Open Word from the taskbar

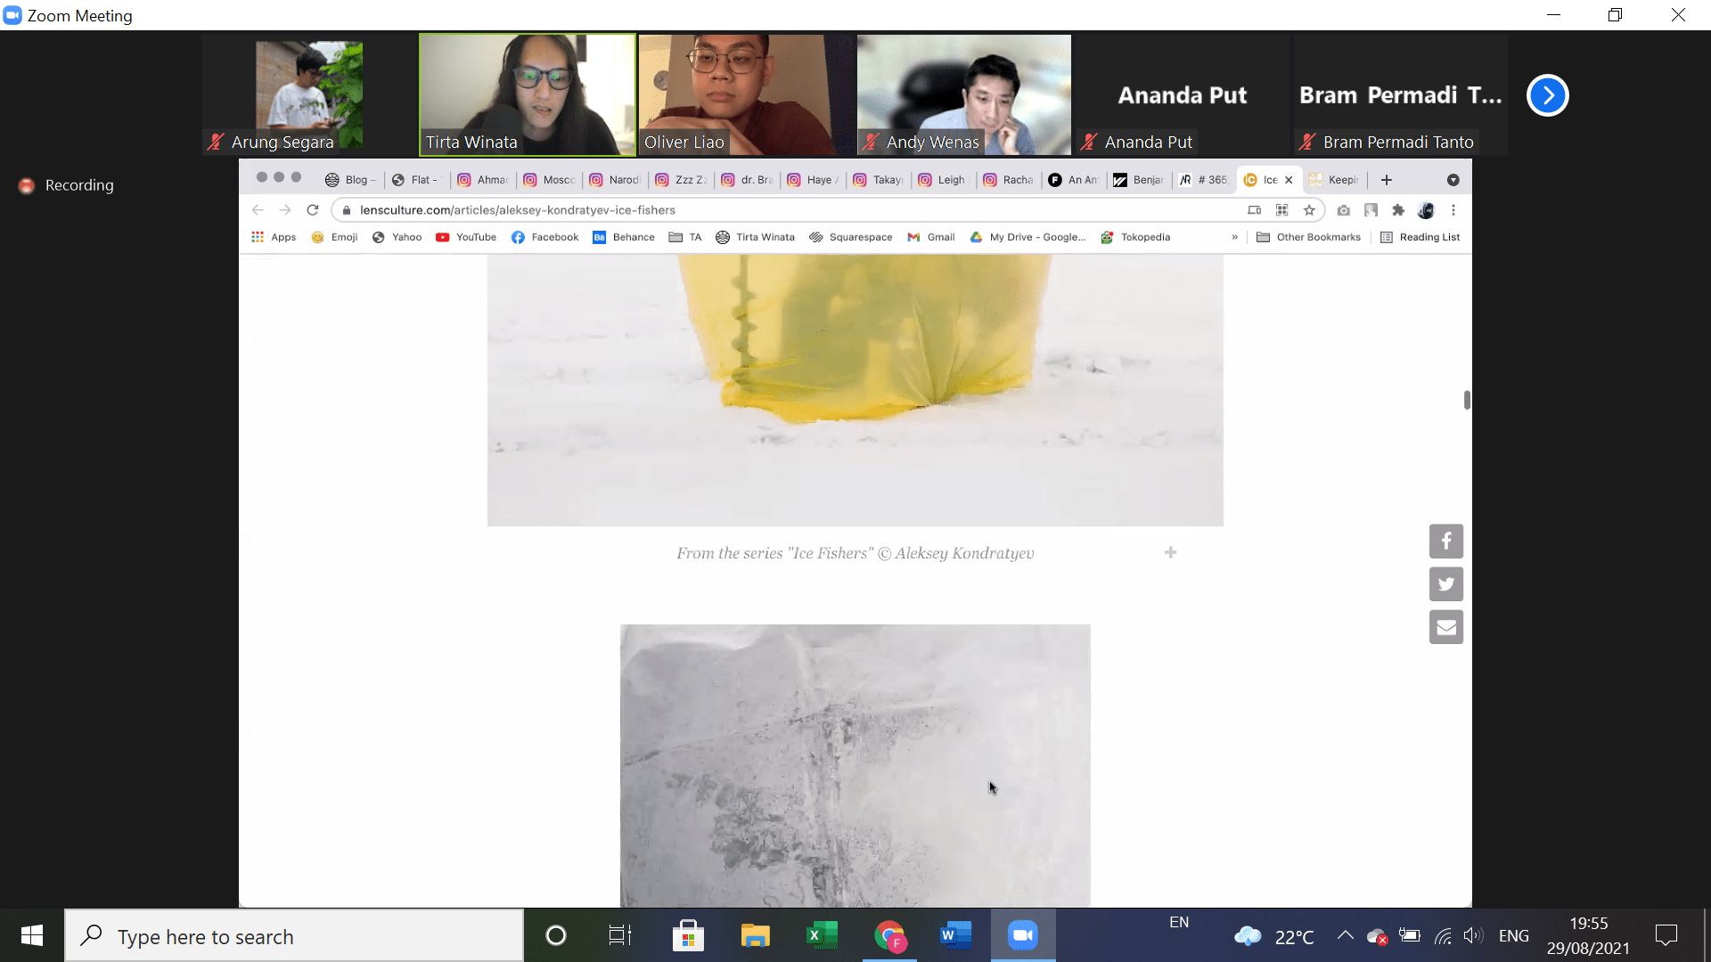[x=956, y=935]
